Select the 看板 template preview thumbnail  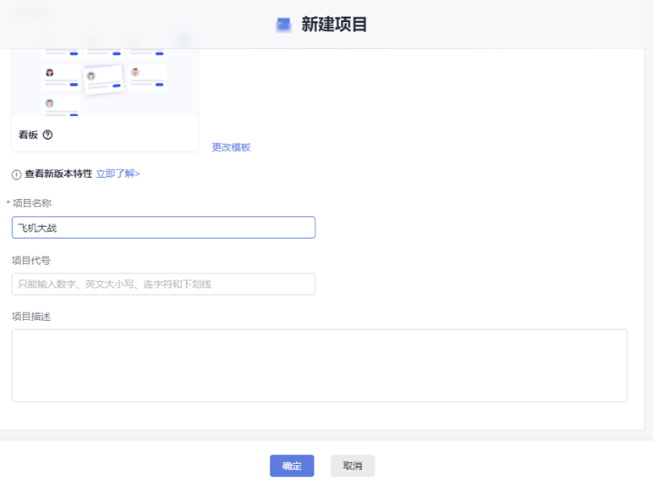point(105,82)
